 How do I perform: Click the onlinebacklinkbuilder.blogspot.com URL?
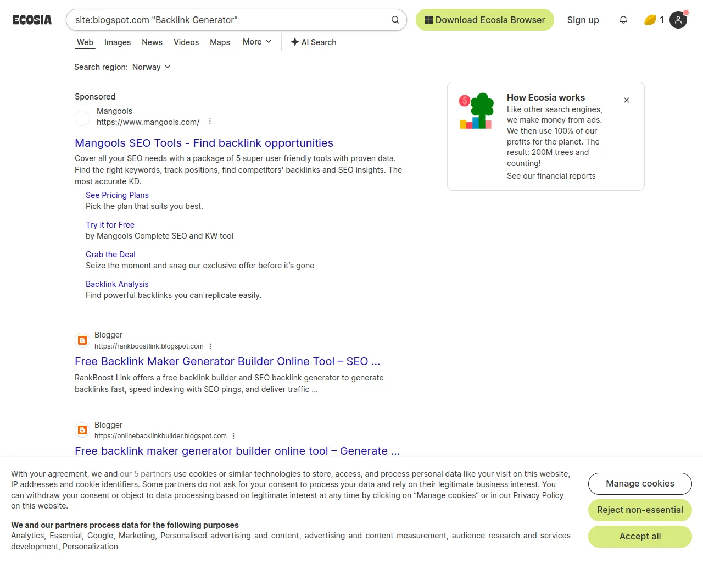(x=160, y=436)
